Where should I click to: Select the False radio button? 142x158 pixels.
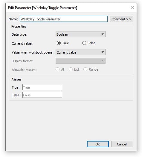(x=84, y=43)
